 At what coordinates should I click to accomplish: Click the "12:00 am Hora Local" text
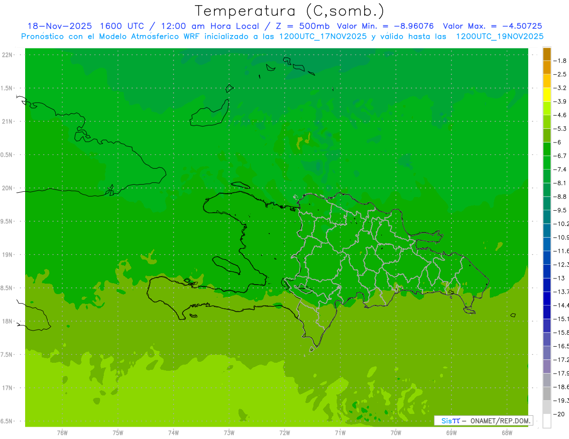pyautogui.click(x=211, y=26)
